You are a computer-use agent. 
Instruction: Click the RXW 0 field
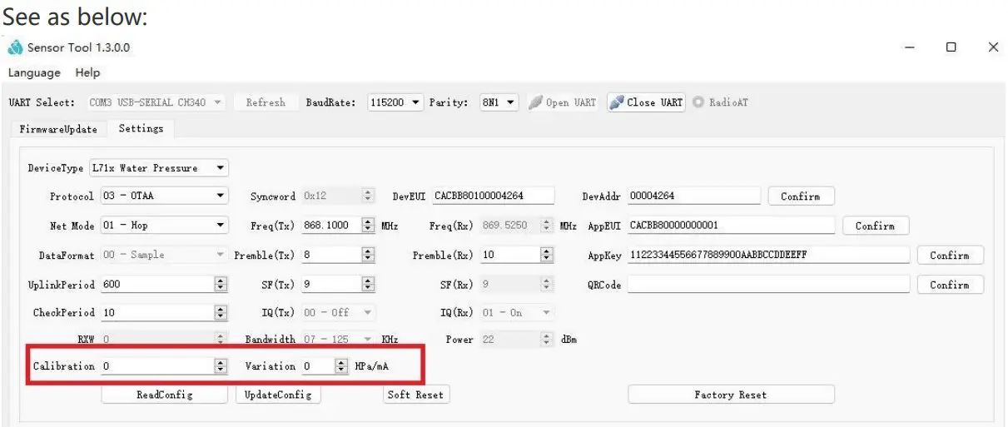164,340
